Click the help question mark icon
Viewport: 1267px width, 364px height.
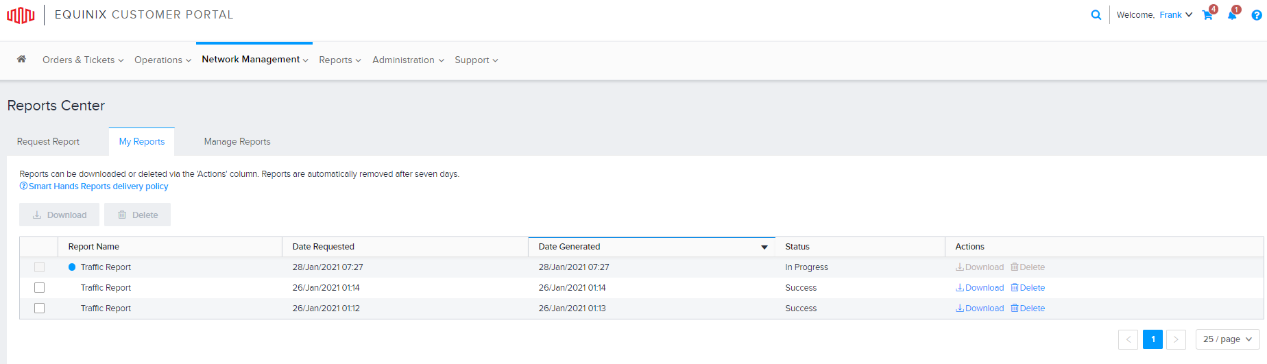pos(1257,15)
